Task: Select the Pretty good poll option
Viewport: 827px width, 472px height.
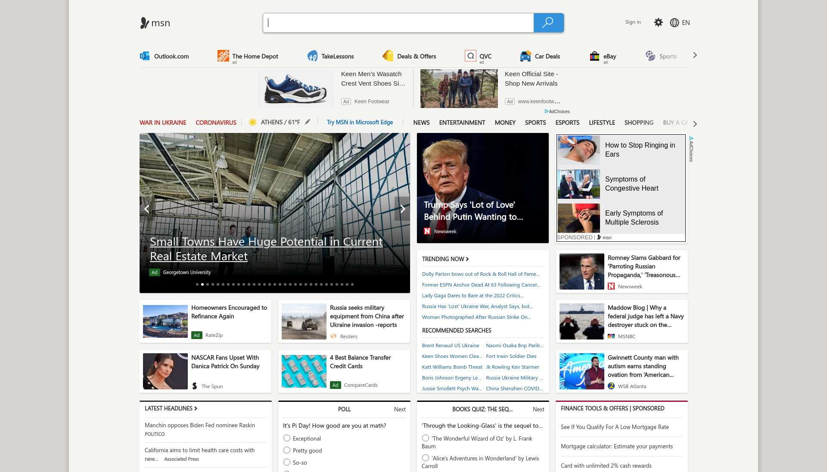Action: point(287,450)
